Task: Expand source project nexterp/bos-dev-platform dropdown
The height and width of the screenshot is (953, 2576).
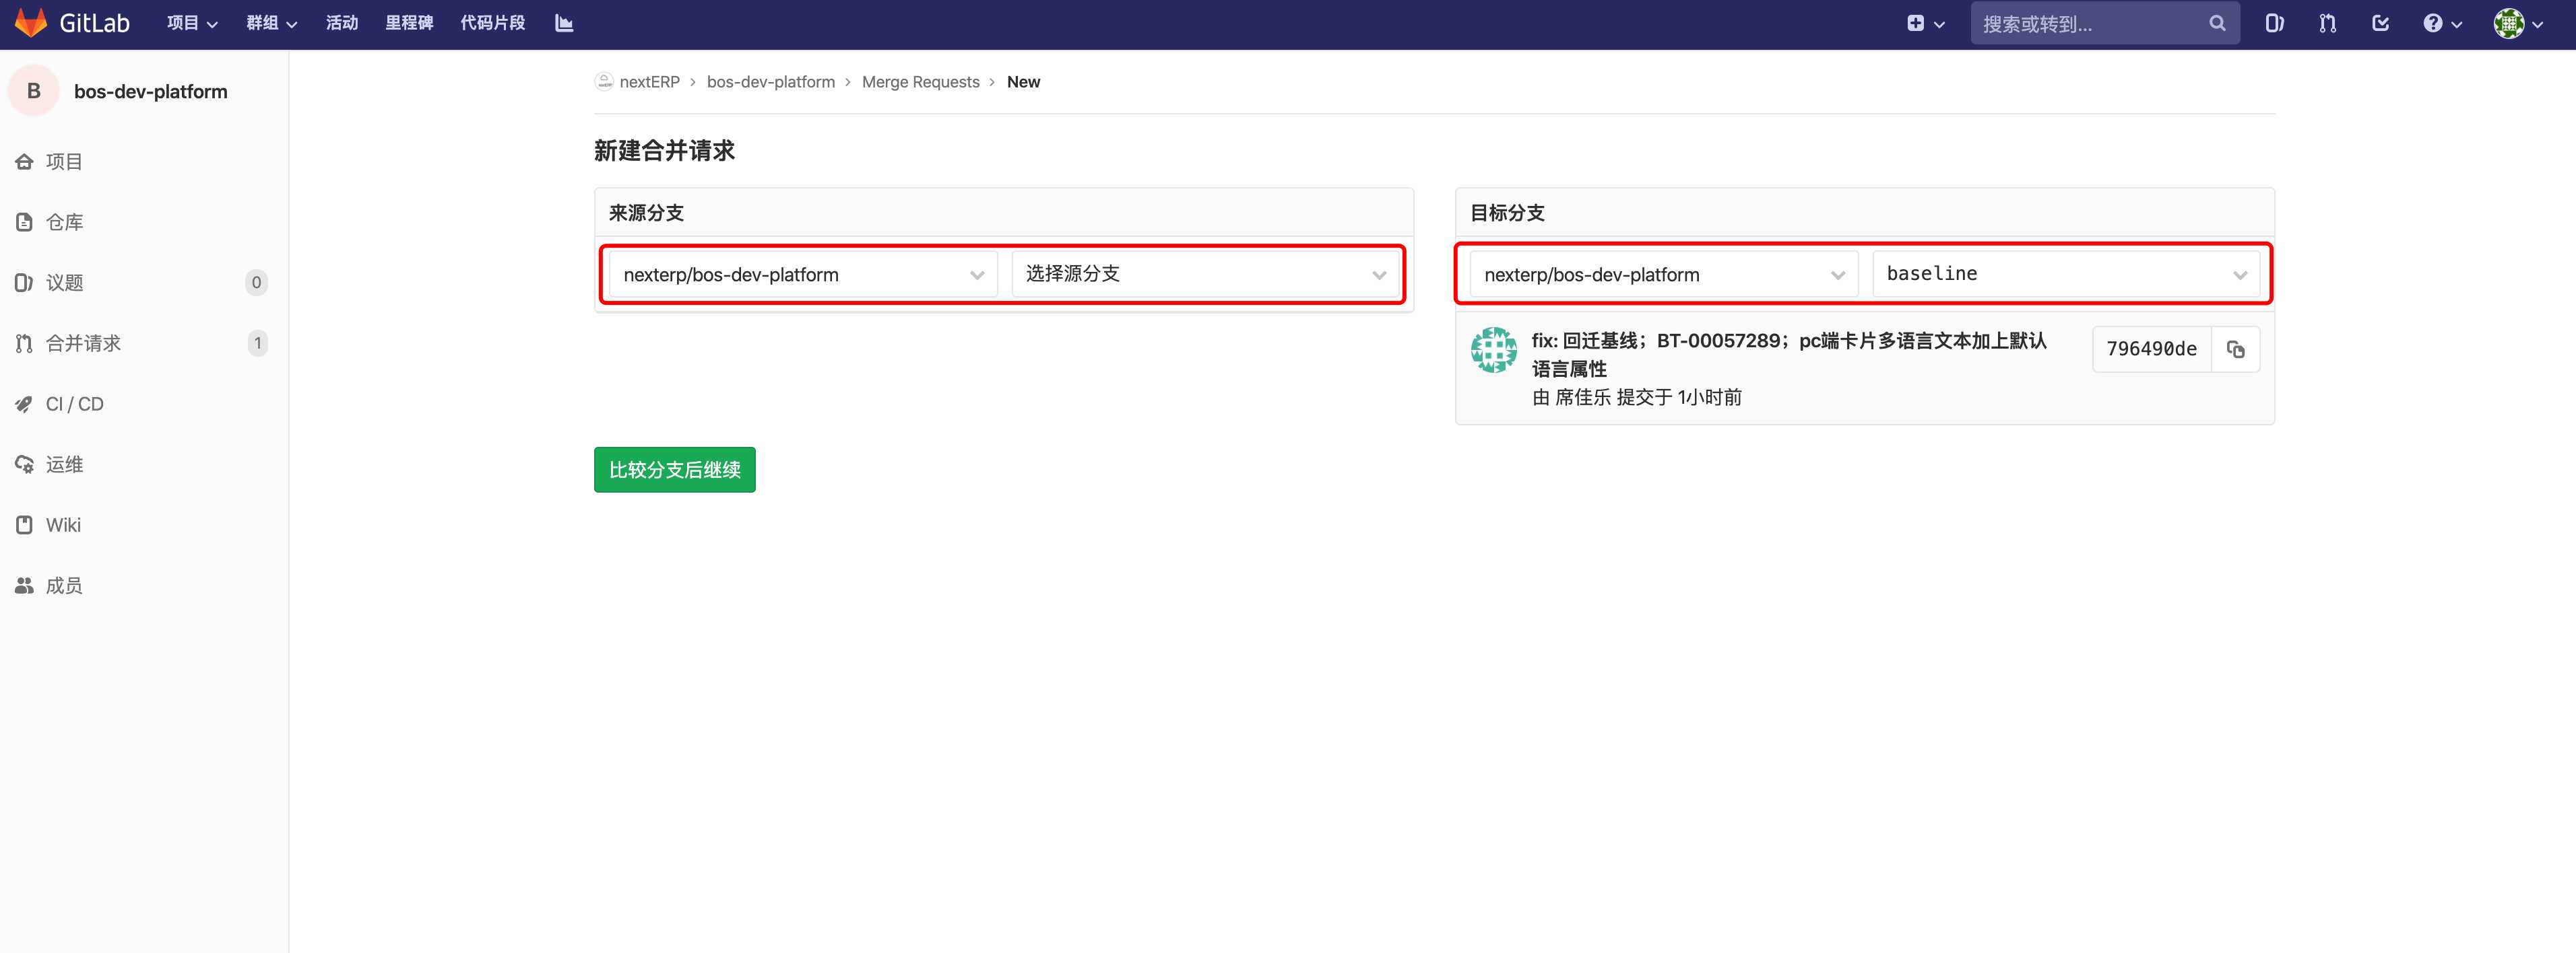Action: point(804,274)
